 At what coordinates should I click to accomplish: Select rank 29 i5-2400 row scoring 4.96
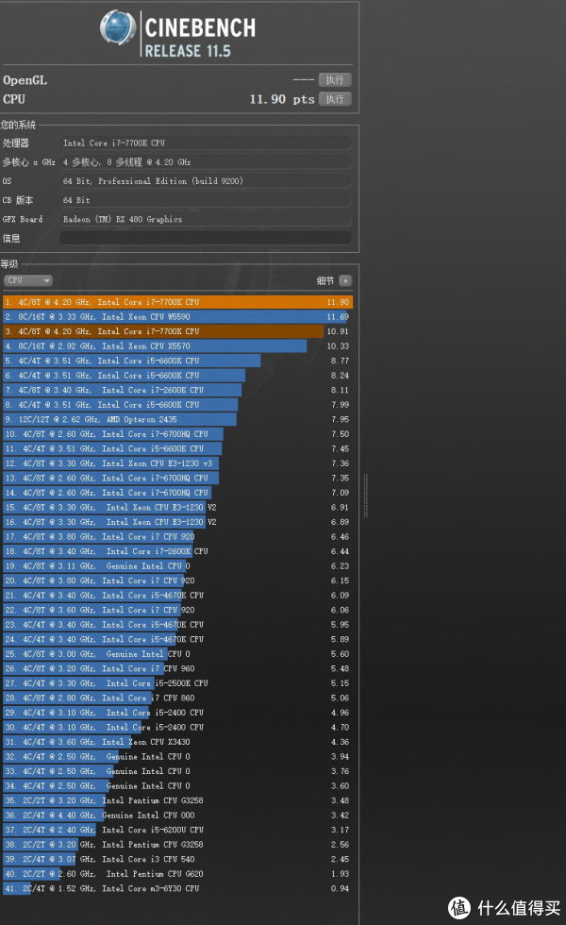(177, 714)
